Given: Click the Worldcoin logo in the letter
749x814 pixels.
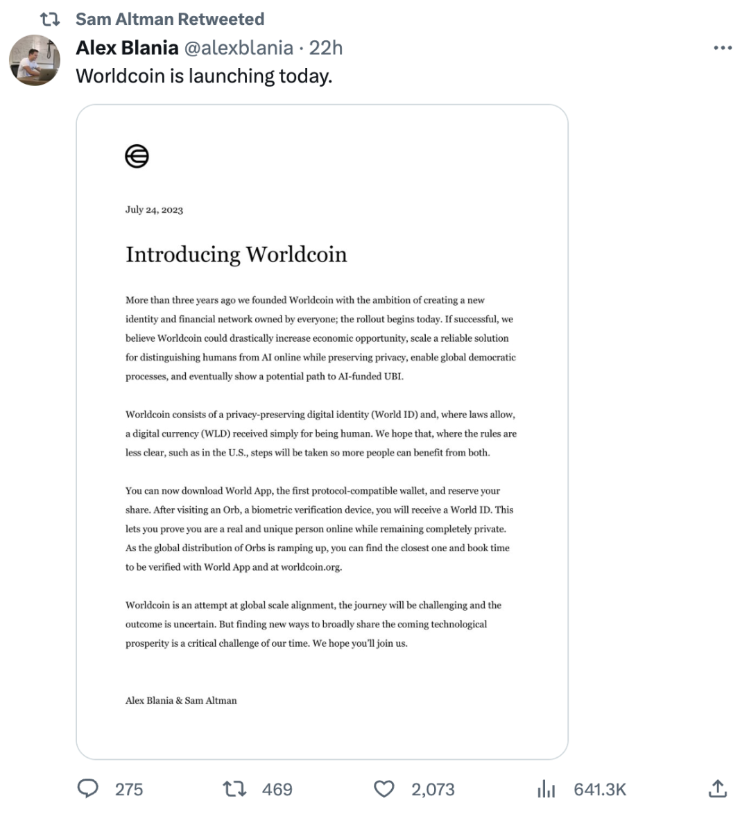Looking at the screenshot, I should click(137, 156).
